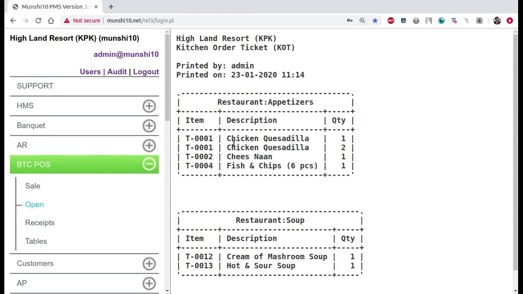Open the Chrome profile avatar
Image resolution: width=523 pixels, height=294 pixels.
coord(497,20)
